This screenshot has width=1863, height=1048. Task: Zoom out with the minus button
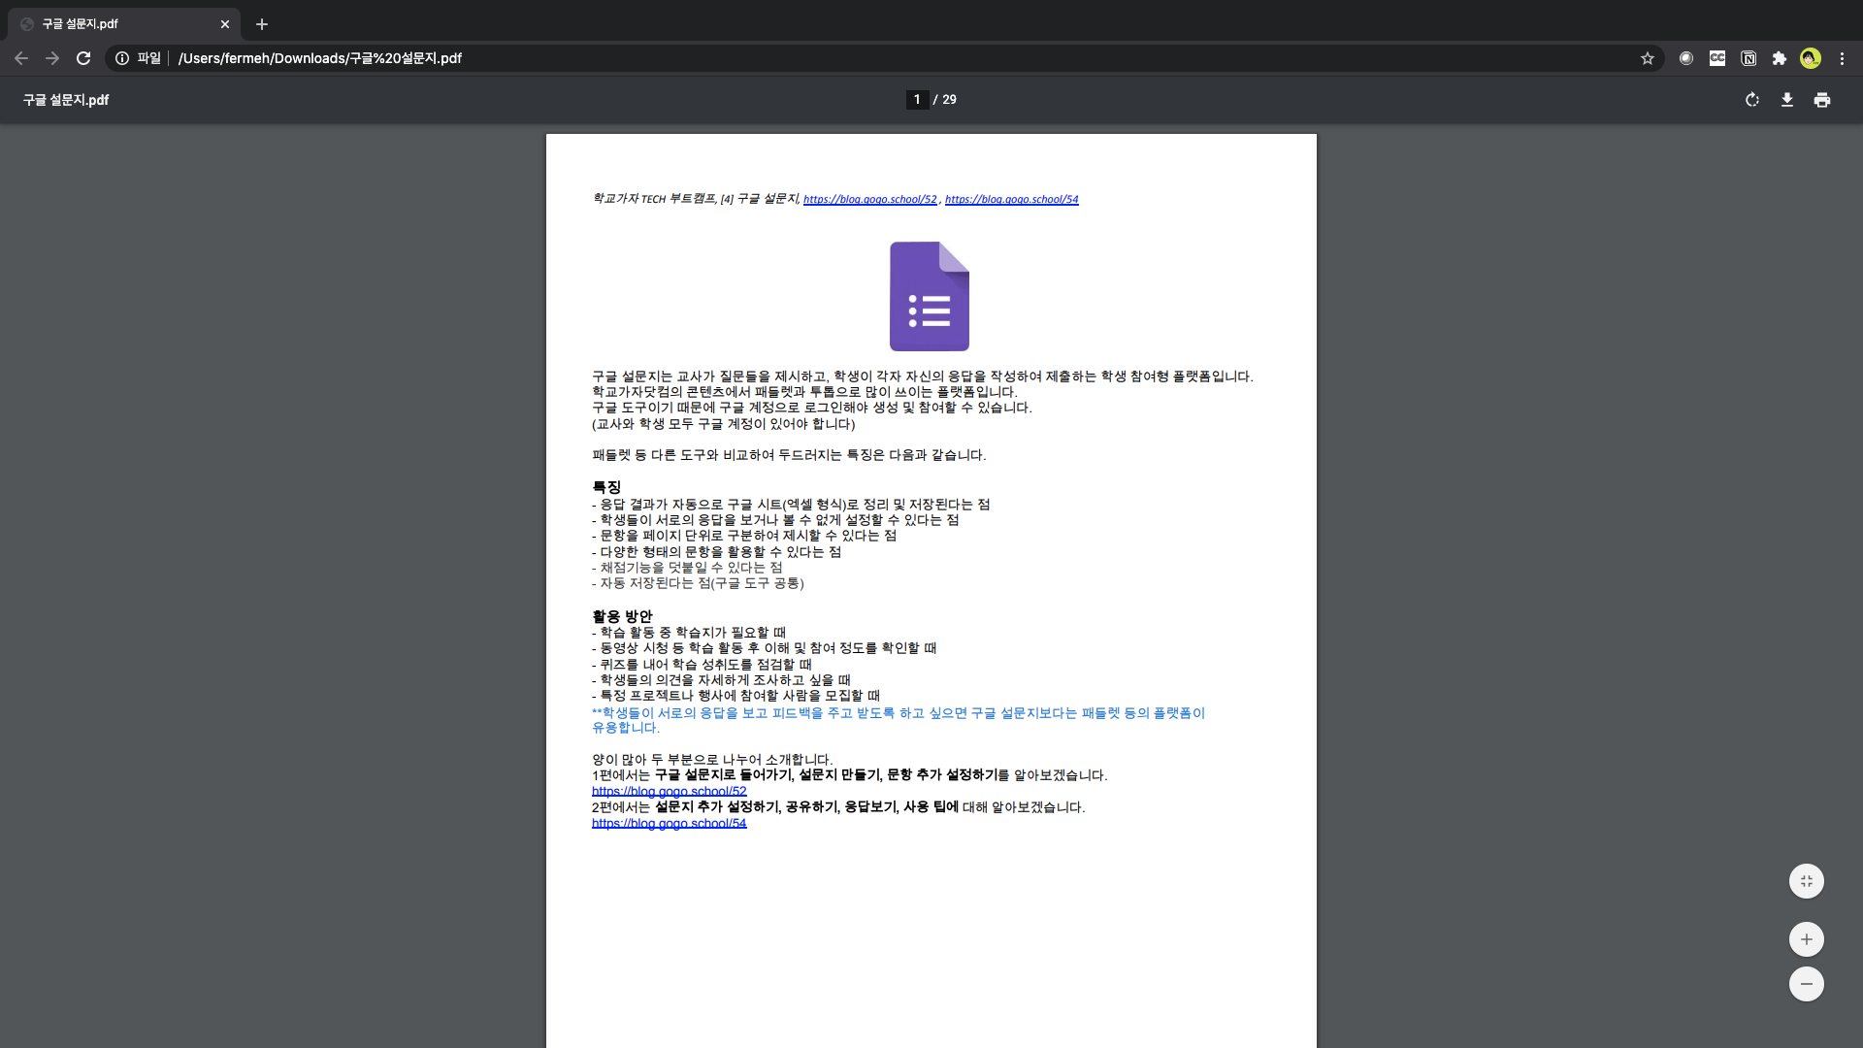(x=1806, y=984)
